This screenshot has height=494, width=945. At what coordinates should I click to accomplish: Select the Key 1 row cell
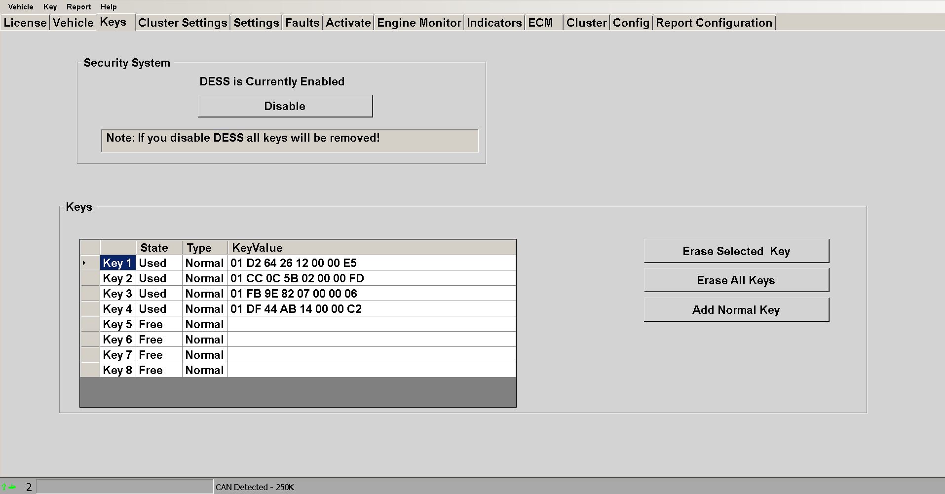(117, 263)
